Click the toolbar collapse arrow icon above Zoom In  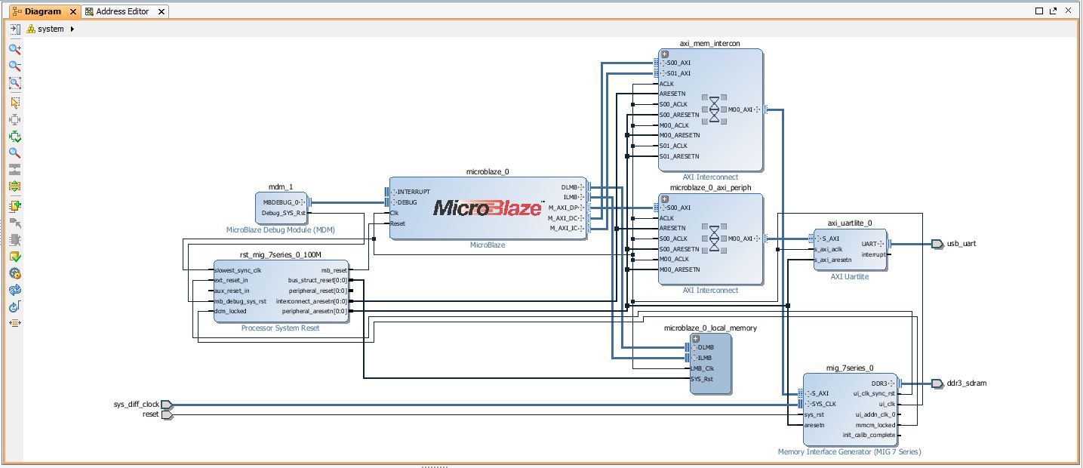(14, 29)
